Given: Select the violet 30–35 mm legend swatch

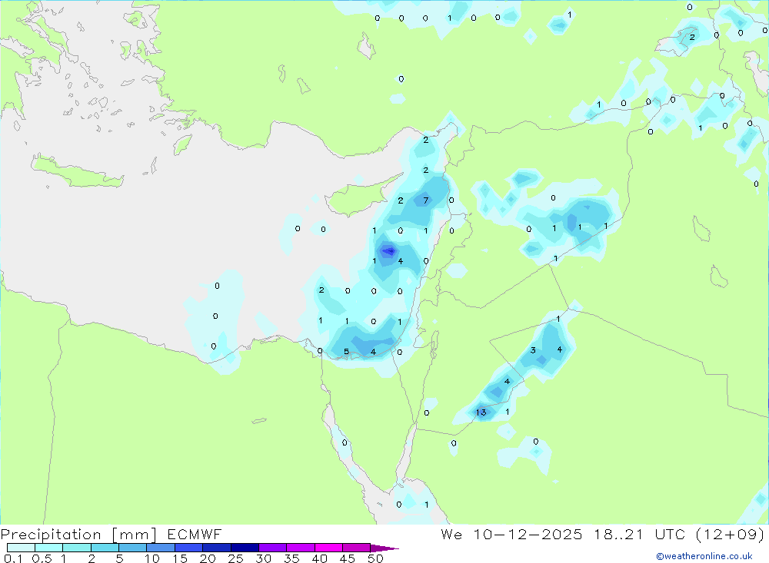Looking at the screenshot, I should click(272, 548).
